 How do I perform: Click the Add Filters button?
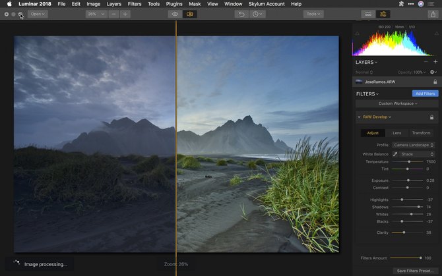coord(426,94)
